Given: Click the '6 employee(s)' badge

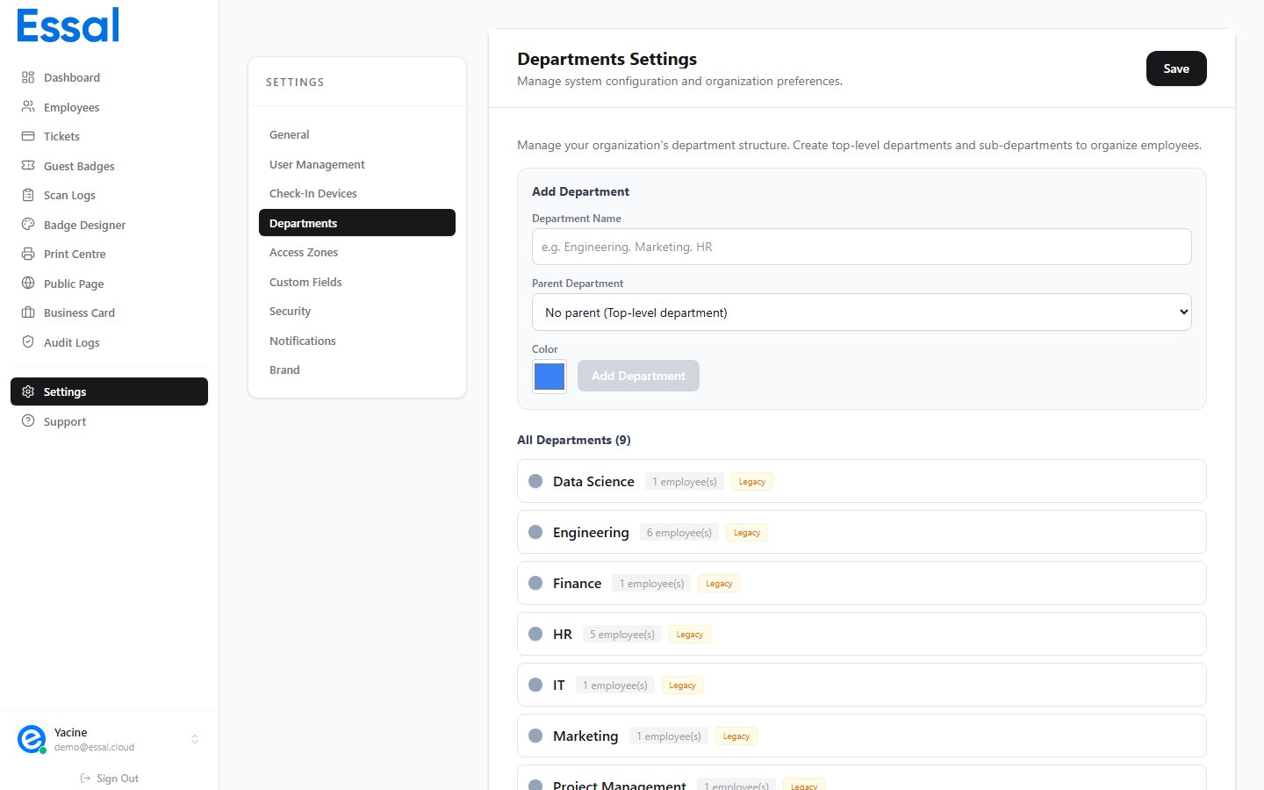Looking at the screenshot, I should click(x=679, y=532).
